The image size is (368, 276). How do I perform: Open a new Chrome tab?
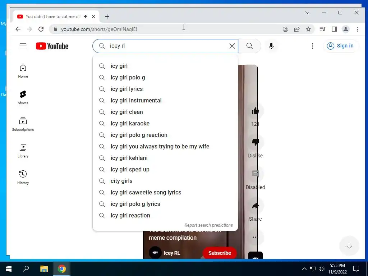coord(107,17)
